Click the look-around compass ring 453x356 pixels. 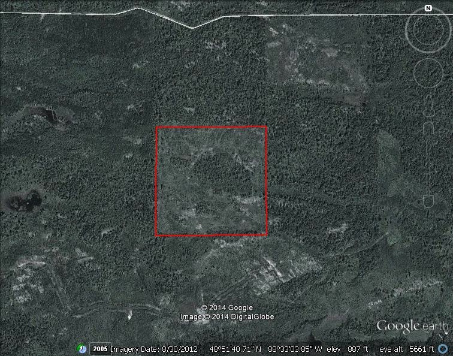click(428, 29)
